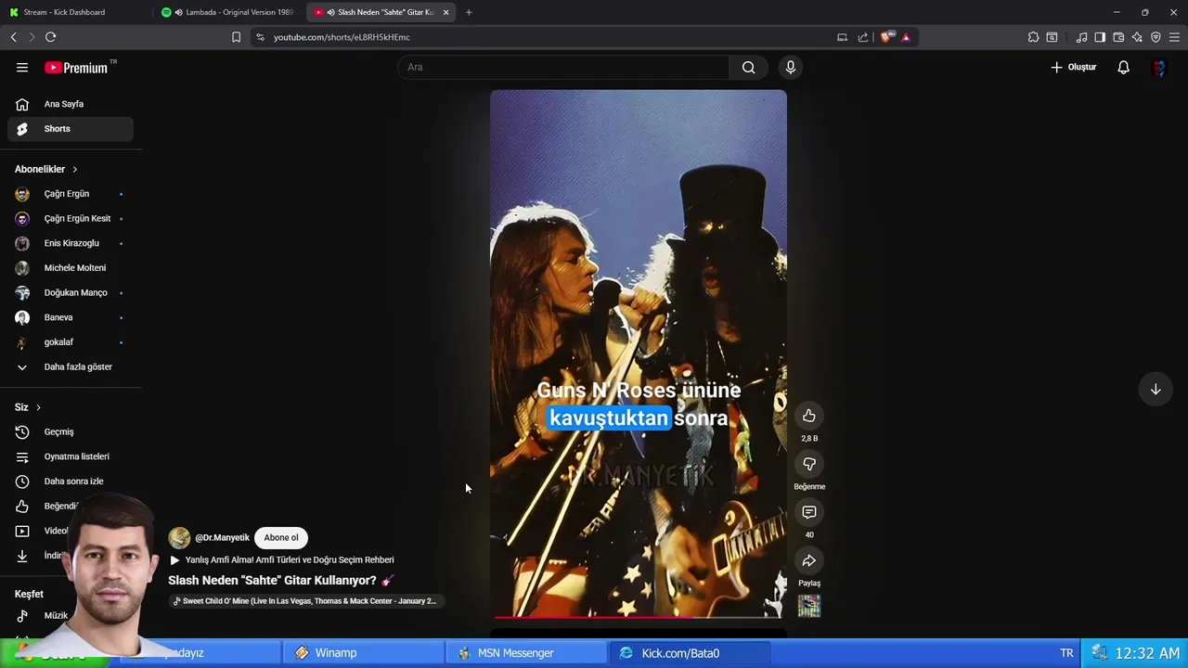1188x668 pixels.
Task: Dislike the Short with the thumbs-down button
Action: (x=809, y=464)
